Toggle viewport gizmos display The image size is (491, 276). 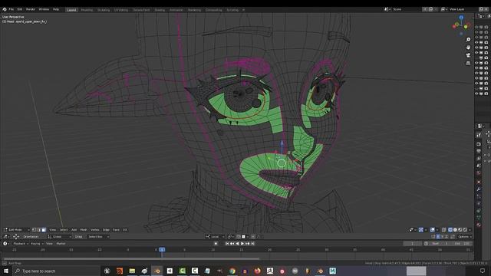421,230
